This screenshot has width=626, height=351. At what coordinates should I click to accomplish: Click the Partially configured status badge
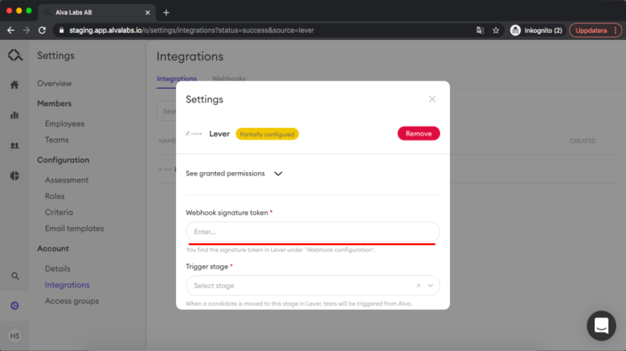[267, 133]
